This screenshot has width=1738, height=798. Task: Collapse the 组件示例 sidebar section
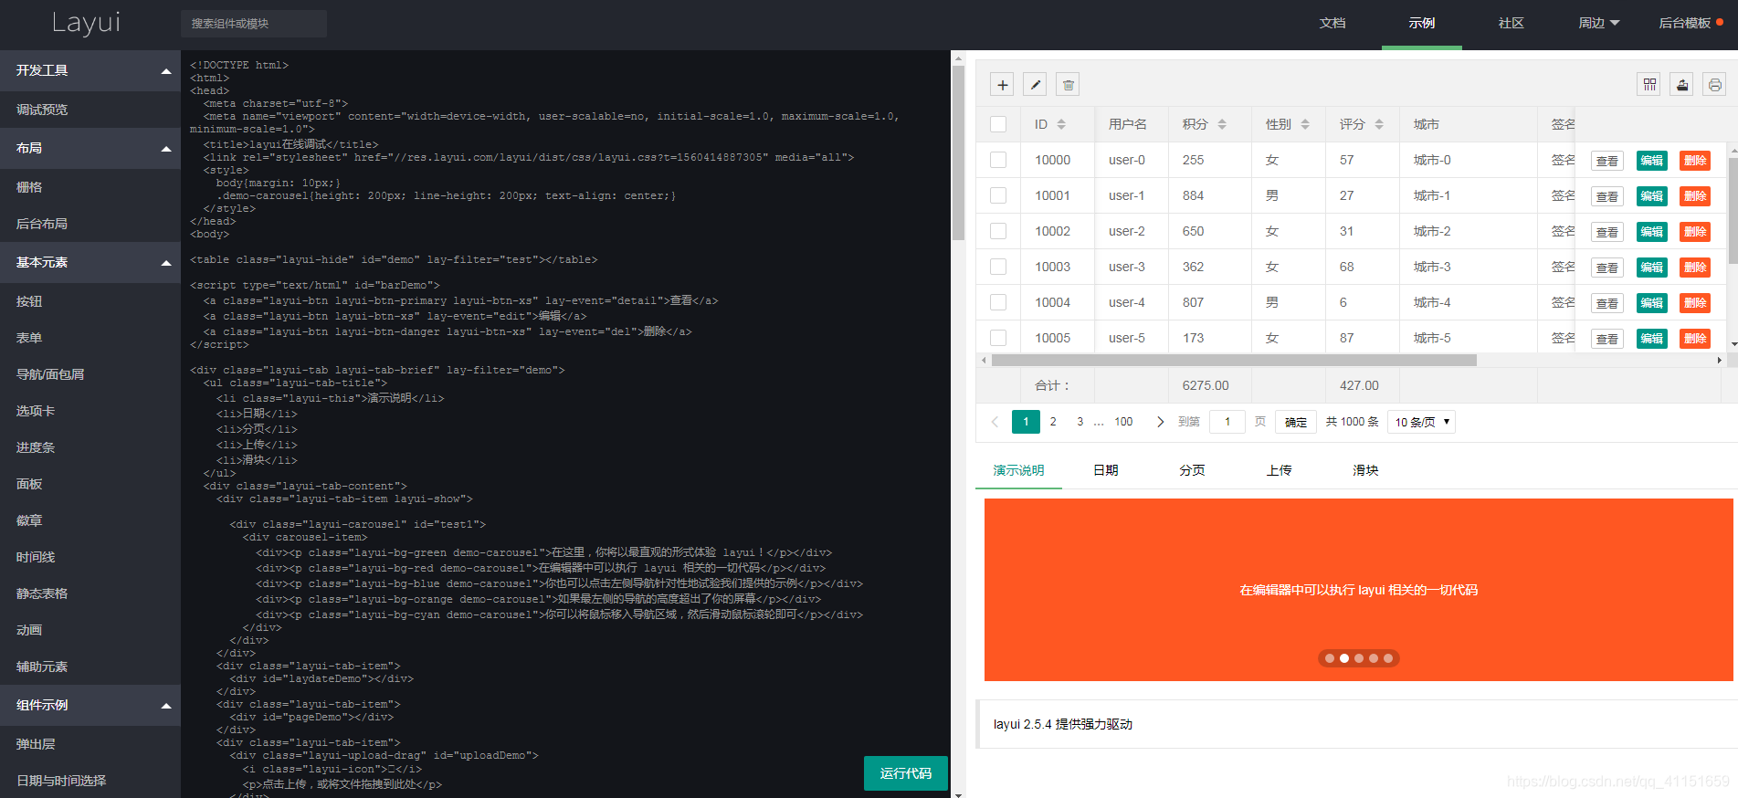coord(90,705)
